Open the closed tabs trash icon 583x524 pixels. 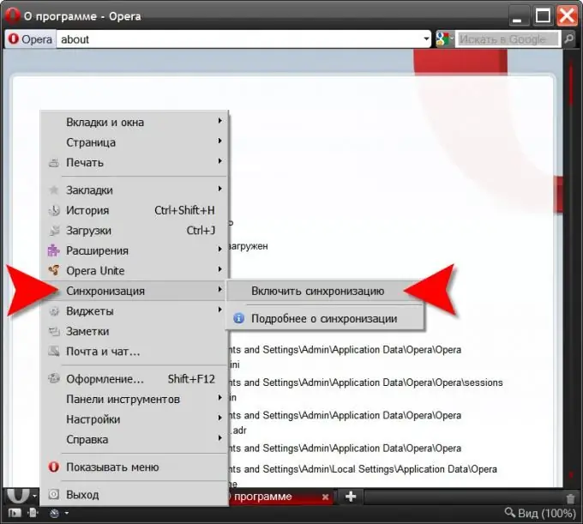click(x=570, y=498)
